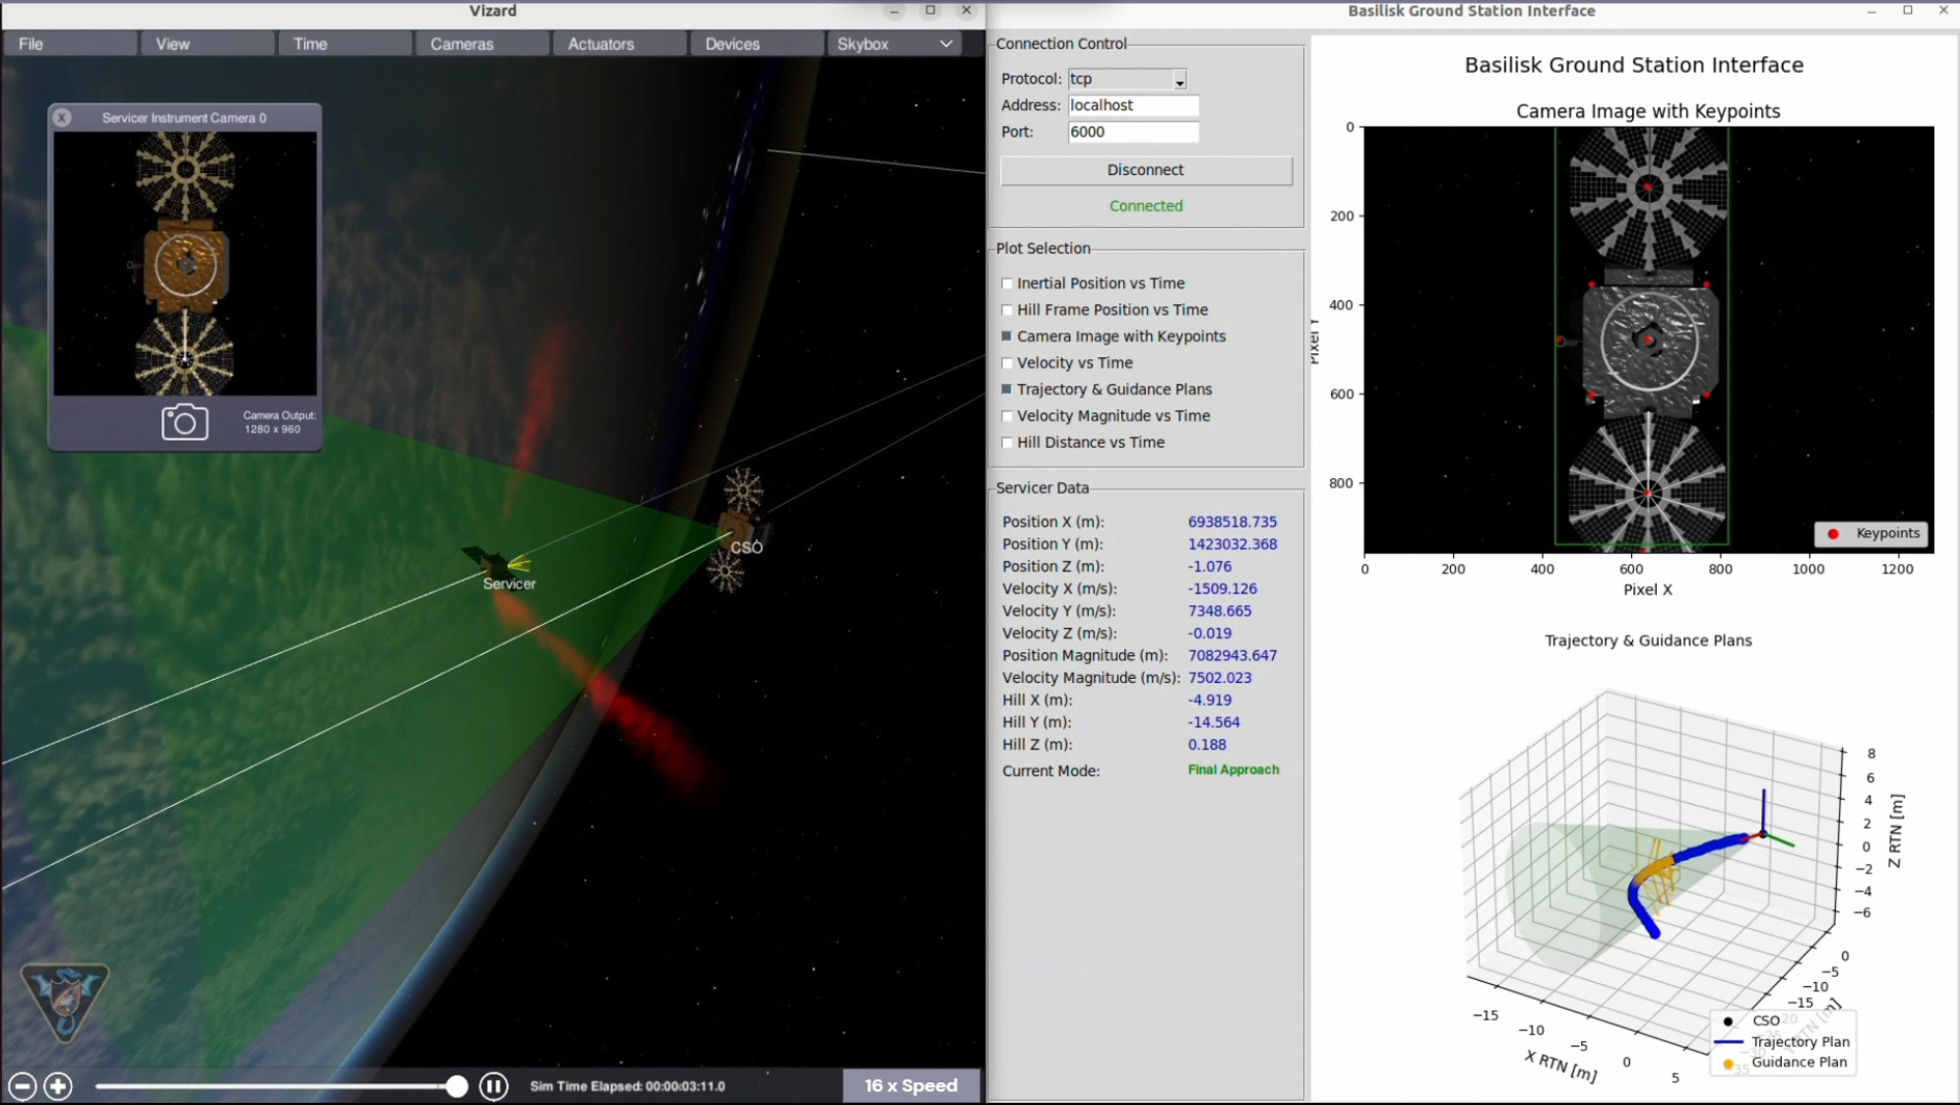Image resolution: width=1960 pixels, height=1105 pixels.
Task: Click the camera snapshot icon
Action: [184, 422]
